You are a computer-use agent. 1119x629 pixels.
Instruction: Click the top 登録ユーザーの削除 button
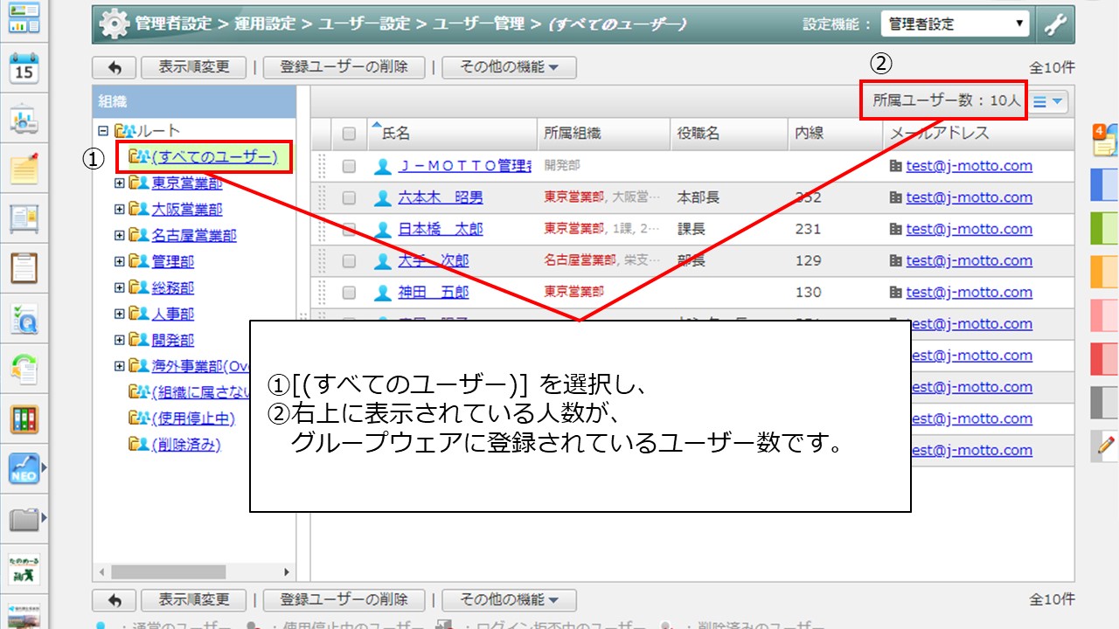tap(343, 67)
